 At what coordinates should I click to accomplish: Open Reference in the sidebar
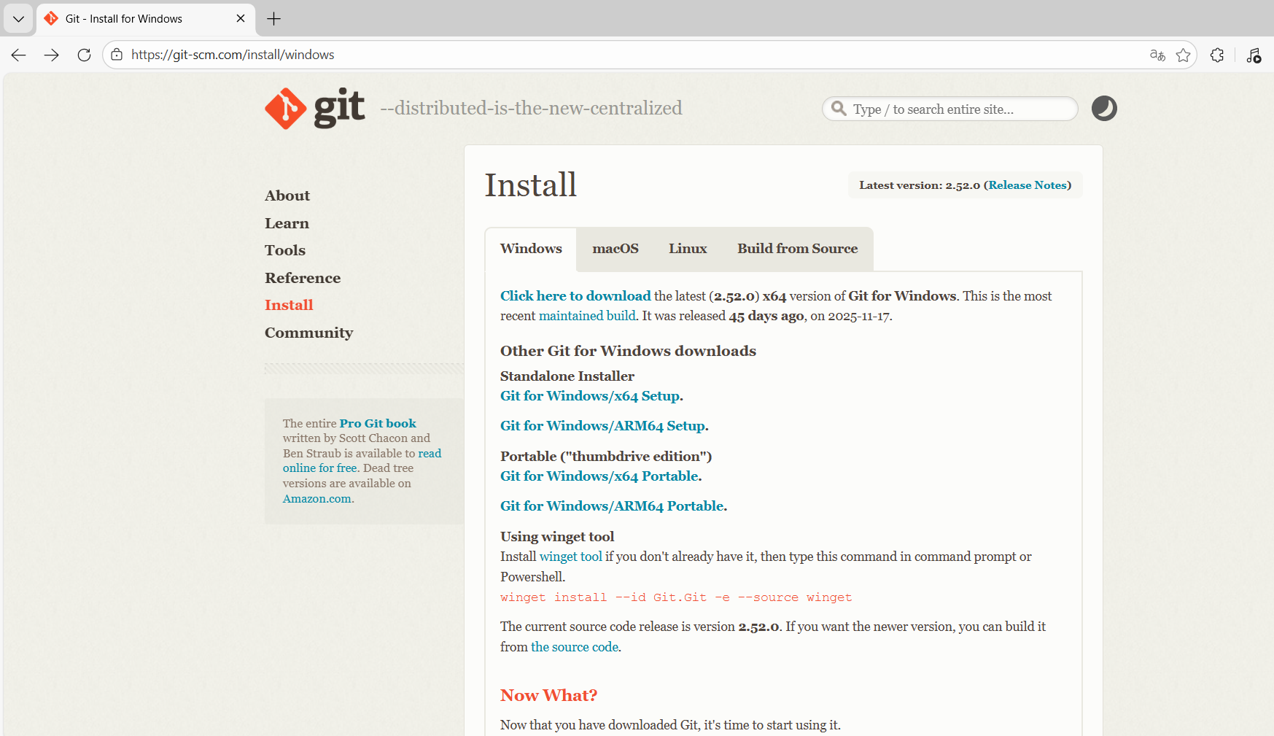(303, 278)
